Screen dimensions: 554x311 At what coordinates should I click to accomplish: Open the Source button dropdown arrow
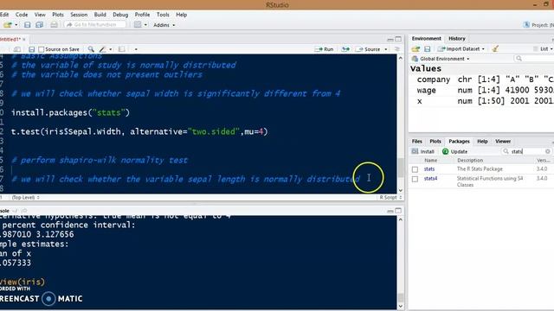[x=386, y=49]
